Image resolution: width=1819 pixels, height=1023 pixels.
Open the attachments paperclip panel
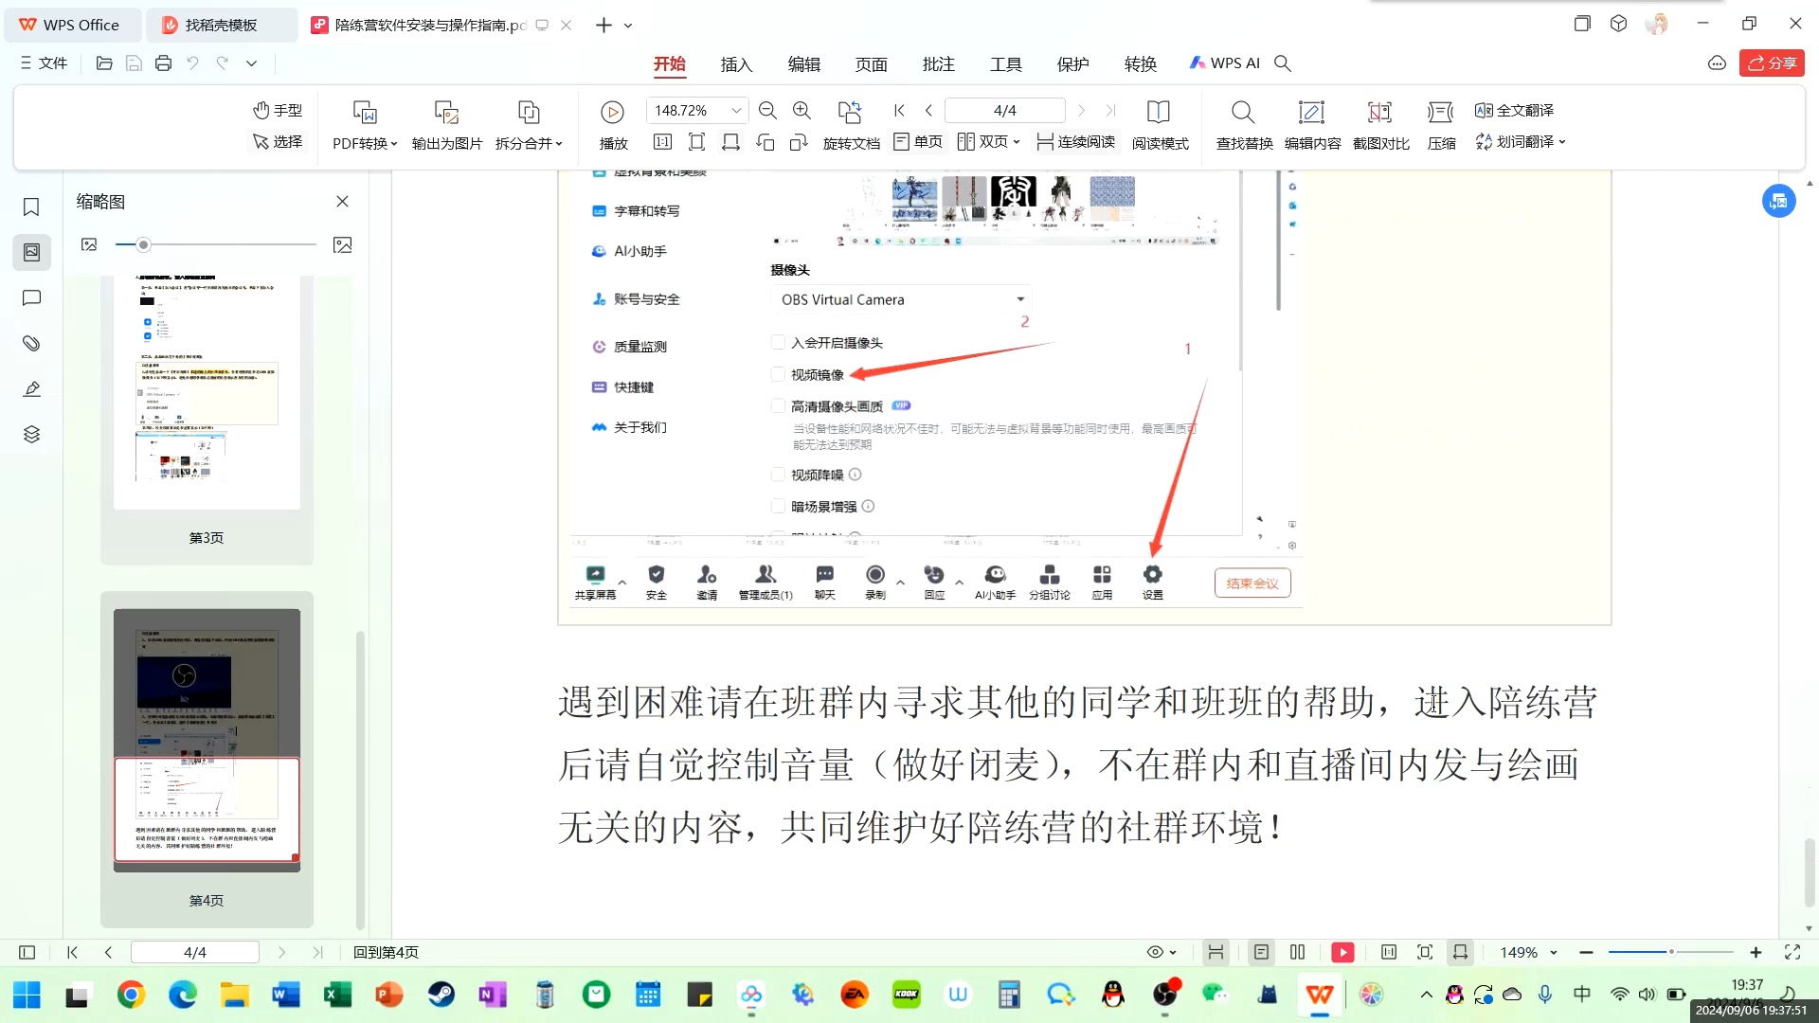click(31, 344)
